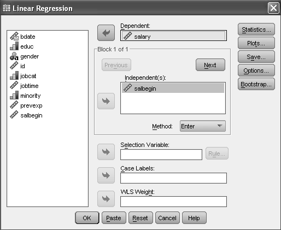
Task: Open the Plots dialog
Action: click(256, 43)
